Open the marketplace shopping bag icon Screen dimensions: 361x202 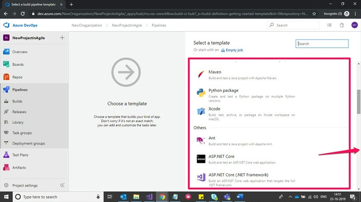point(342,25)
